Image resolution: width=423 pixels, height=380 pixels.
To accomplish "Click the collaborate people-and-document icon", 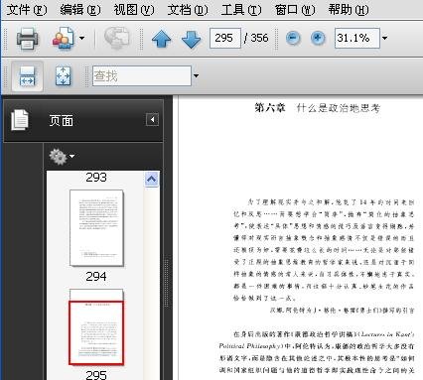I will (64, 39).
